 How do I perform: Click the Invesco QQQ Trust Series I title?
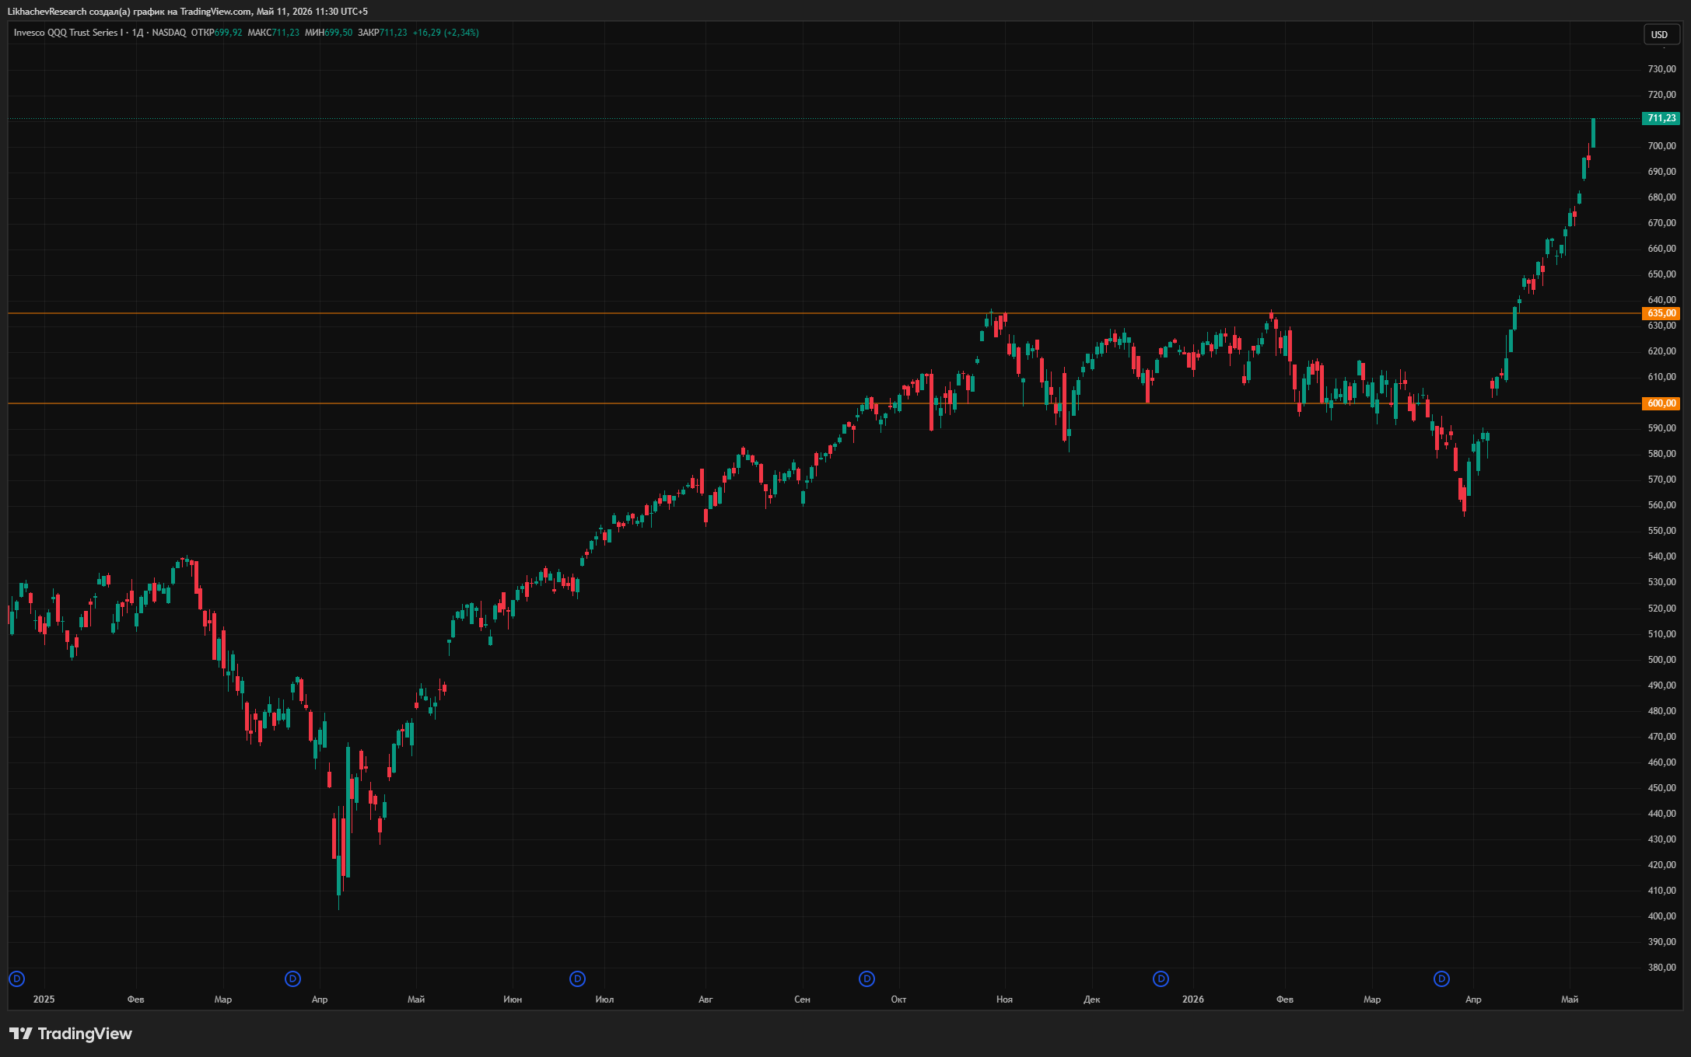click(68, 33)
